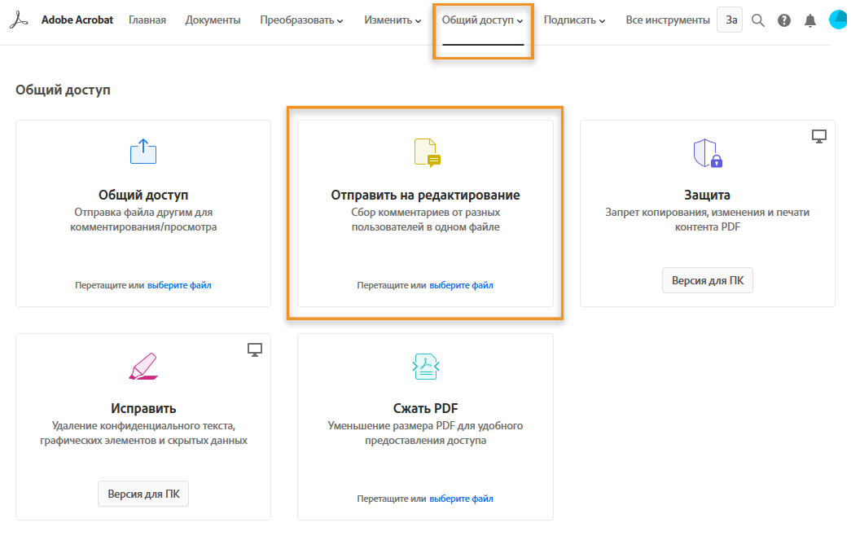Open the user profile avatar
The image size is (851, 545).
coord(837,20)
